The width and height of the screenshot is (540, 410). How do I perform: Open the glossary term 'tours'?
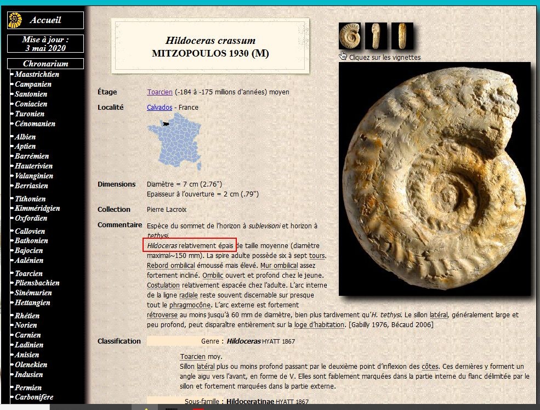click(x=317, y=256)
